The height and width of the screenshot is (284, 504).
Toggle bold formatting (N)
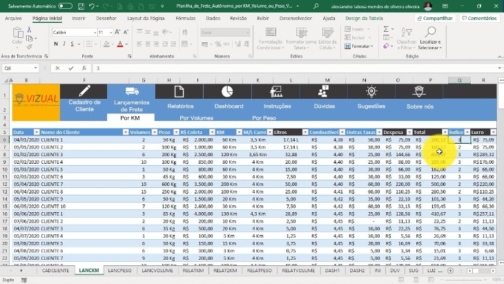[x=56, y=44]
